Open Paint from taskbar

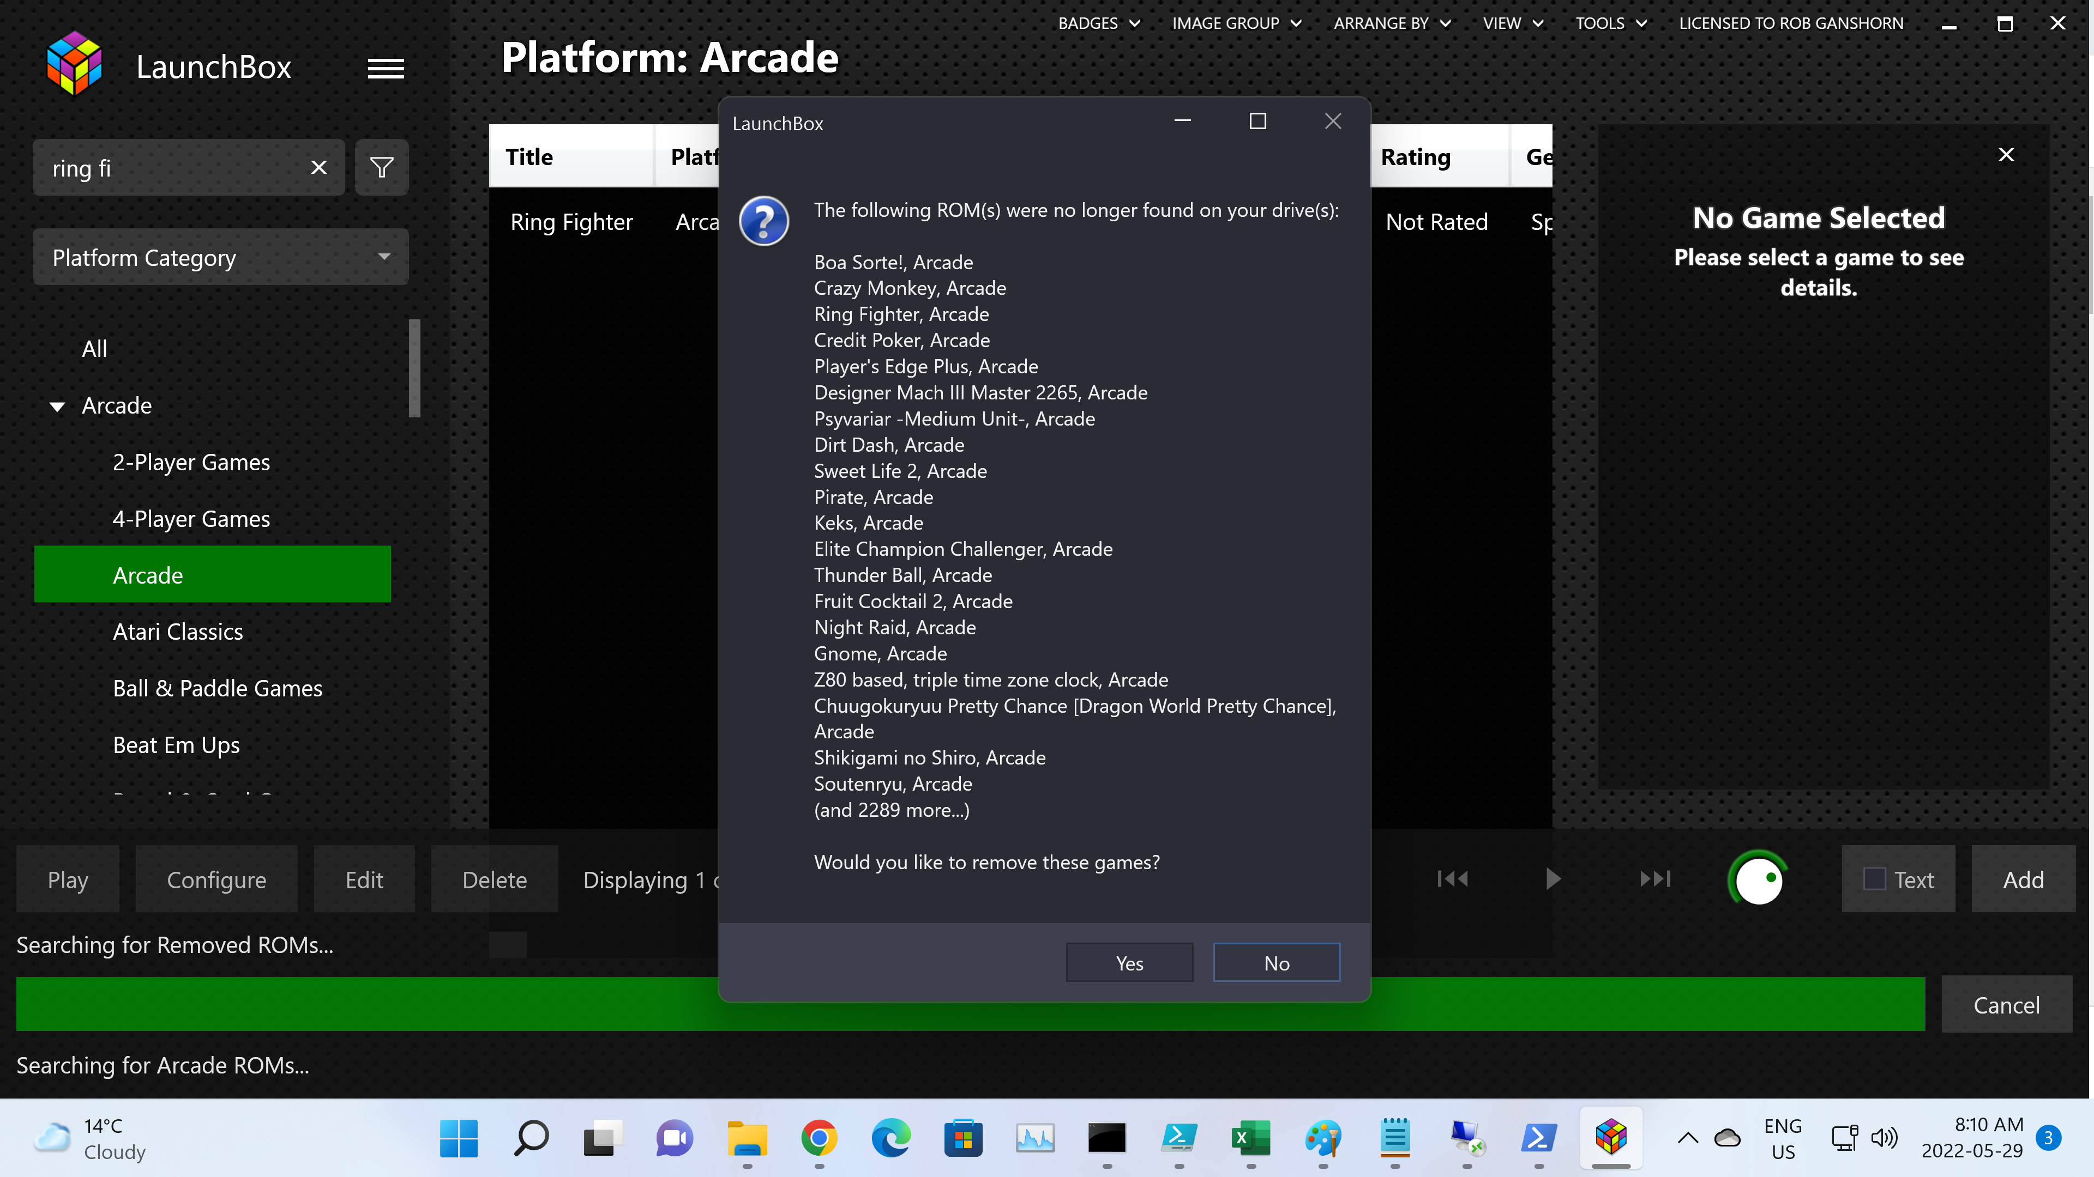tap(1322, 1138)
